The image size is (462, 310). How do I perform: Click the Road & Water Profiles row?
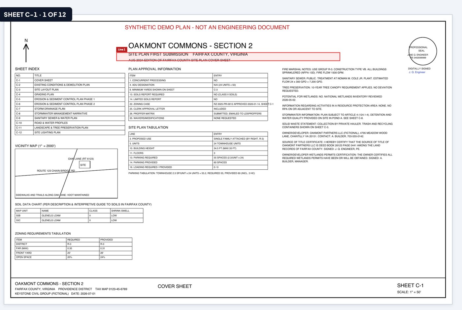coord(70,123)
